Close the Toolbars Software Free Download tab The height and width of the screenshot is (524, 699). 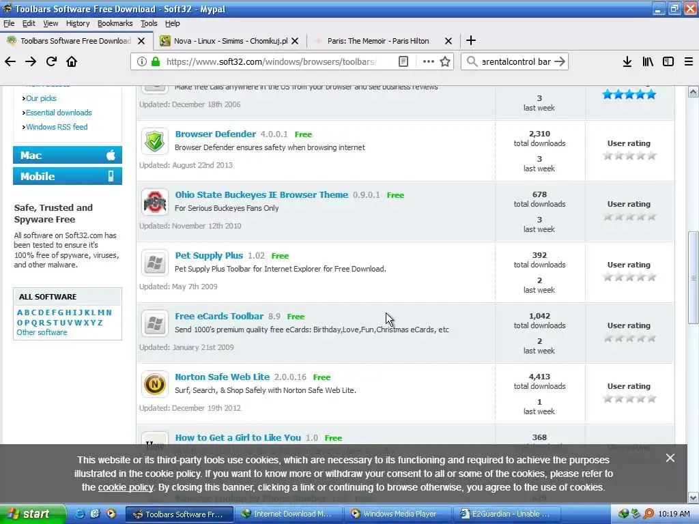click(x=141, y=41)
